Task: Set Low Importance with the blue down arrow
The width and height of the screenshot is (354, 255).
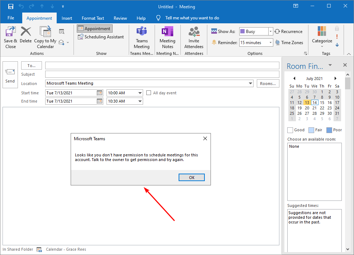Action: click(x=337, y=45)
